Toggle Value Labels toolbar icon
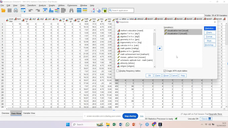 coord(93,10)
